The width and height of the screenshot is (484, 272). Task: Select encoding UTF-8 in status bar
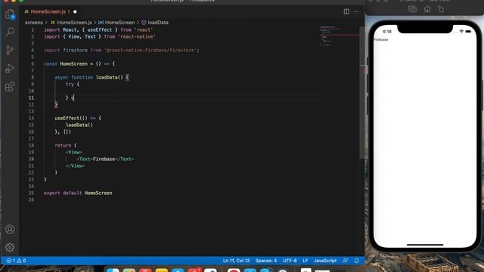point(290,261)
